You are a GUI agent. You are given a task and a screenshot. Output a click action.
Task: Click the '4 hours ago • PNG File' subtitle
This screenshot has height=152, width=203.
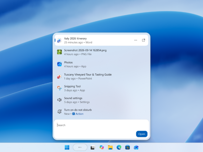click(78, 54)
